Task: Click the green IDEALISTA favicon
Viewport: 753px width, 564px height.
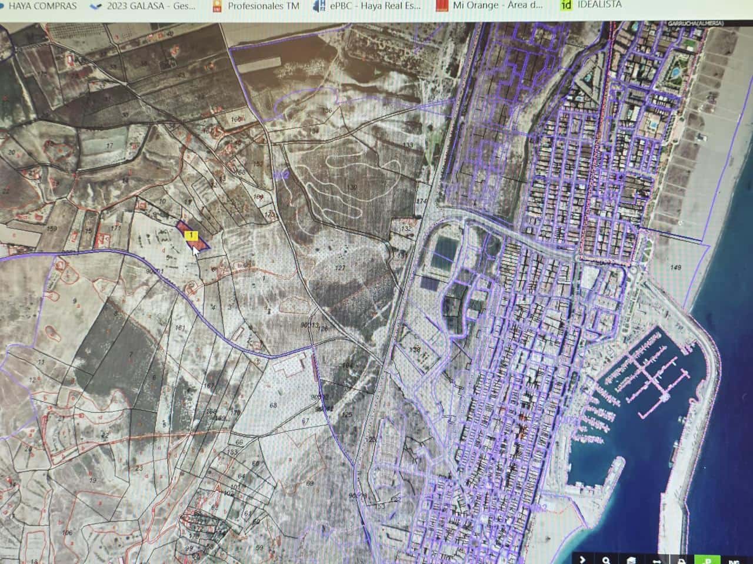Action: coord(567,6)
